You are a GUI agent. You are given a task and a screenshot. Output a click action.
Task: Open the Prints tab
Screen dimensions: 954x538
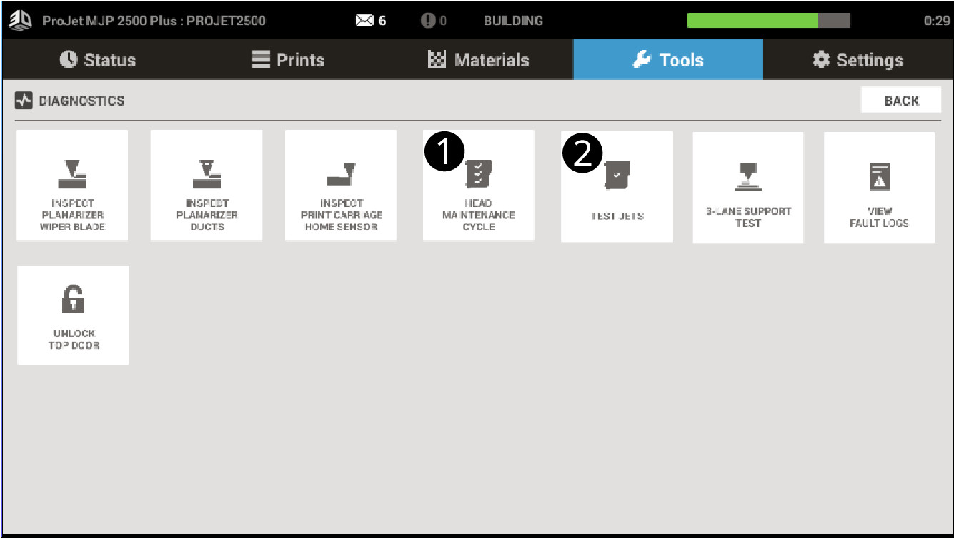point(288,60)
